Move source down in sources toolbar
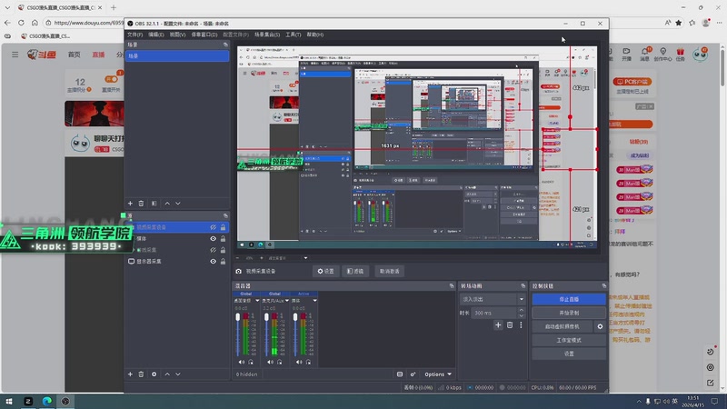The image size is (727, 409). click(178, 374)
